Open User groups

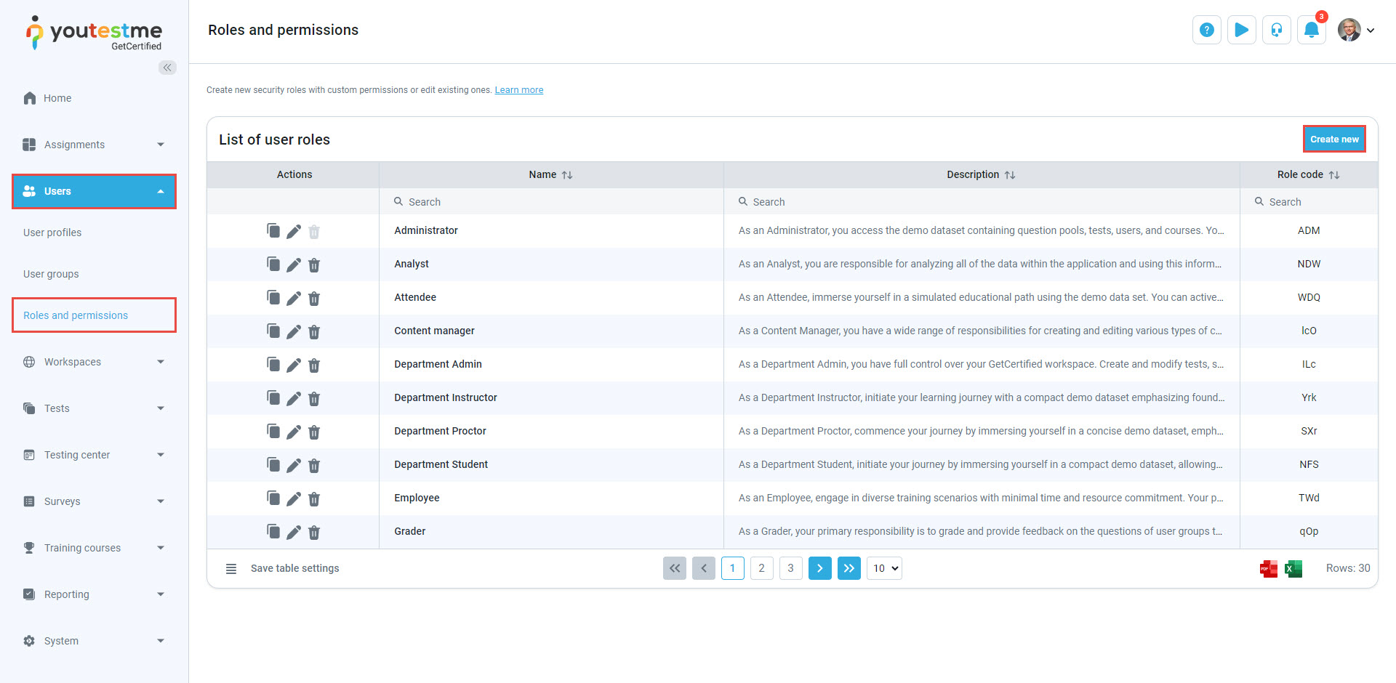51,274
